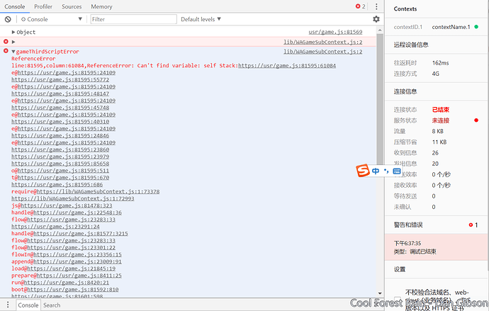Click the 4G connection type value
This screenshot has height=311, width=489.
point(436,74)
